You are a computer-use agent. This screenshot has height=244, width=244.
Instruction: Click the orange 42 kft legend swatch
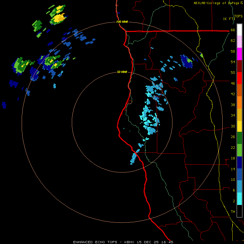click(x=239, y=102)
